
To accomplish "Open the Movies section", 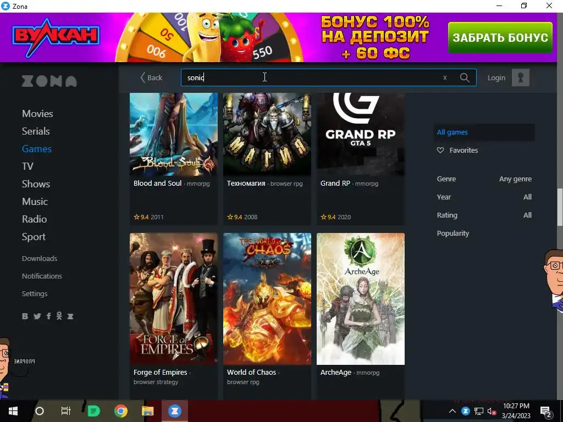I will coord(37,114).
